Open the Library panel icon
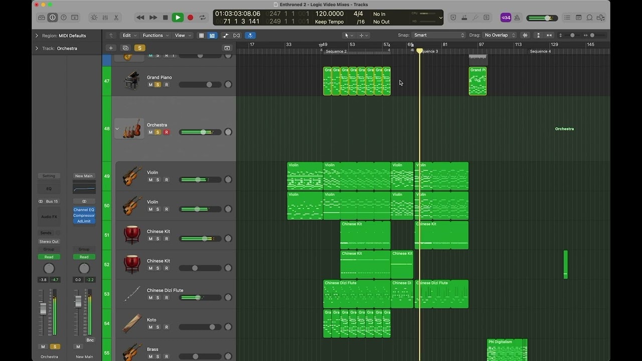This screenshot has height=361, width=642. click(x=42, y=18)
